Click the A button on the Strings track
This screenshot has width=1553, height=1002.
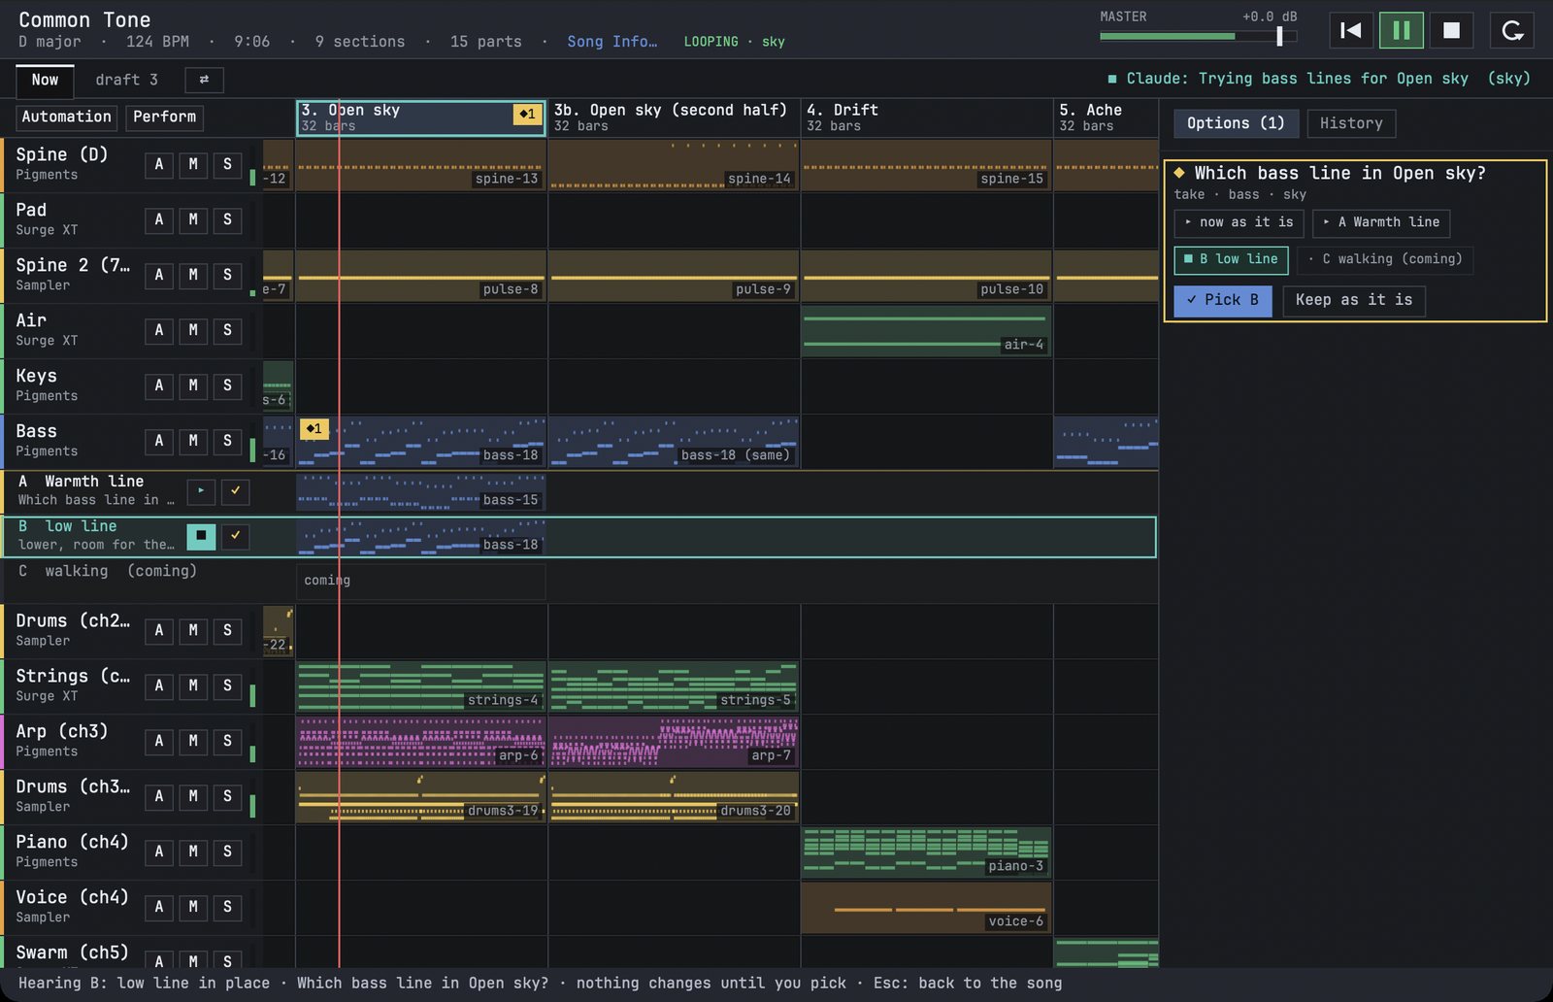[159, 685]
